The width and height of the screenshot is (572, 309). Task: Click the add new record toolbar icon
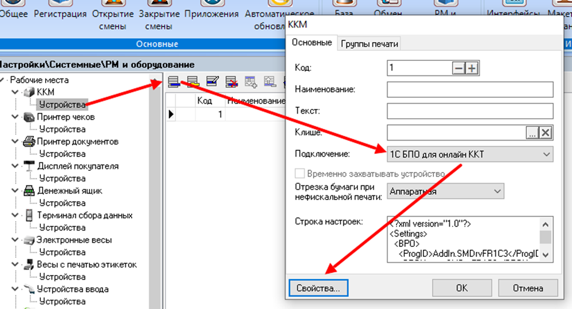(174, 81)
